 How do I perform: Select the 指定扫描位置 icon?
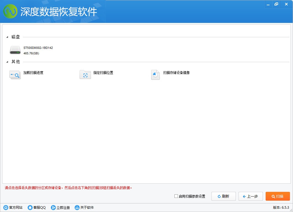click(85, 75)
